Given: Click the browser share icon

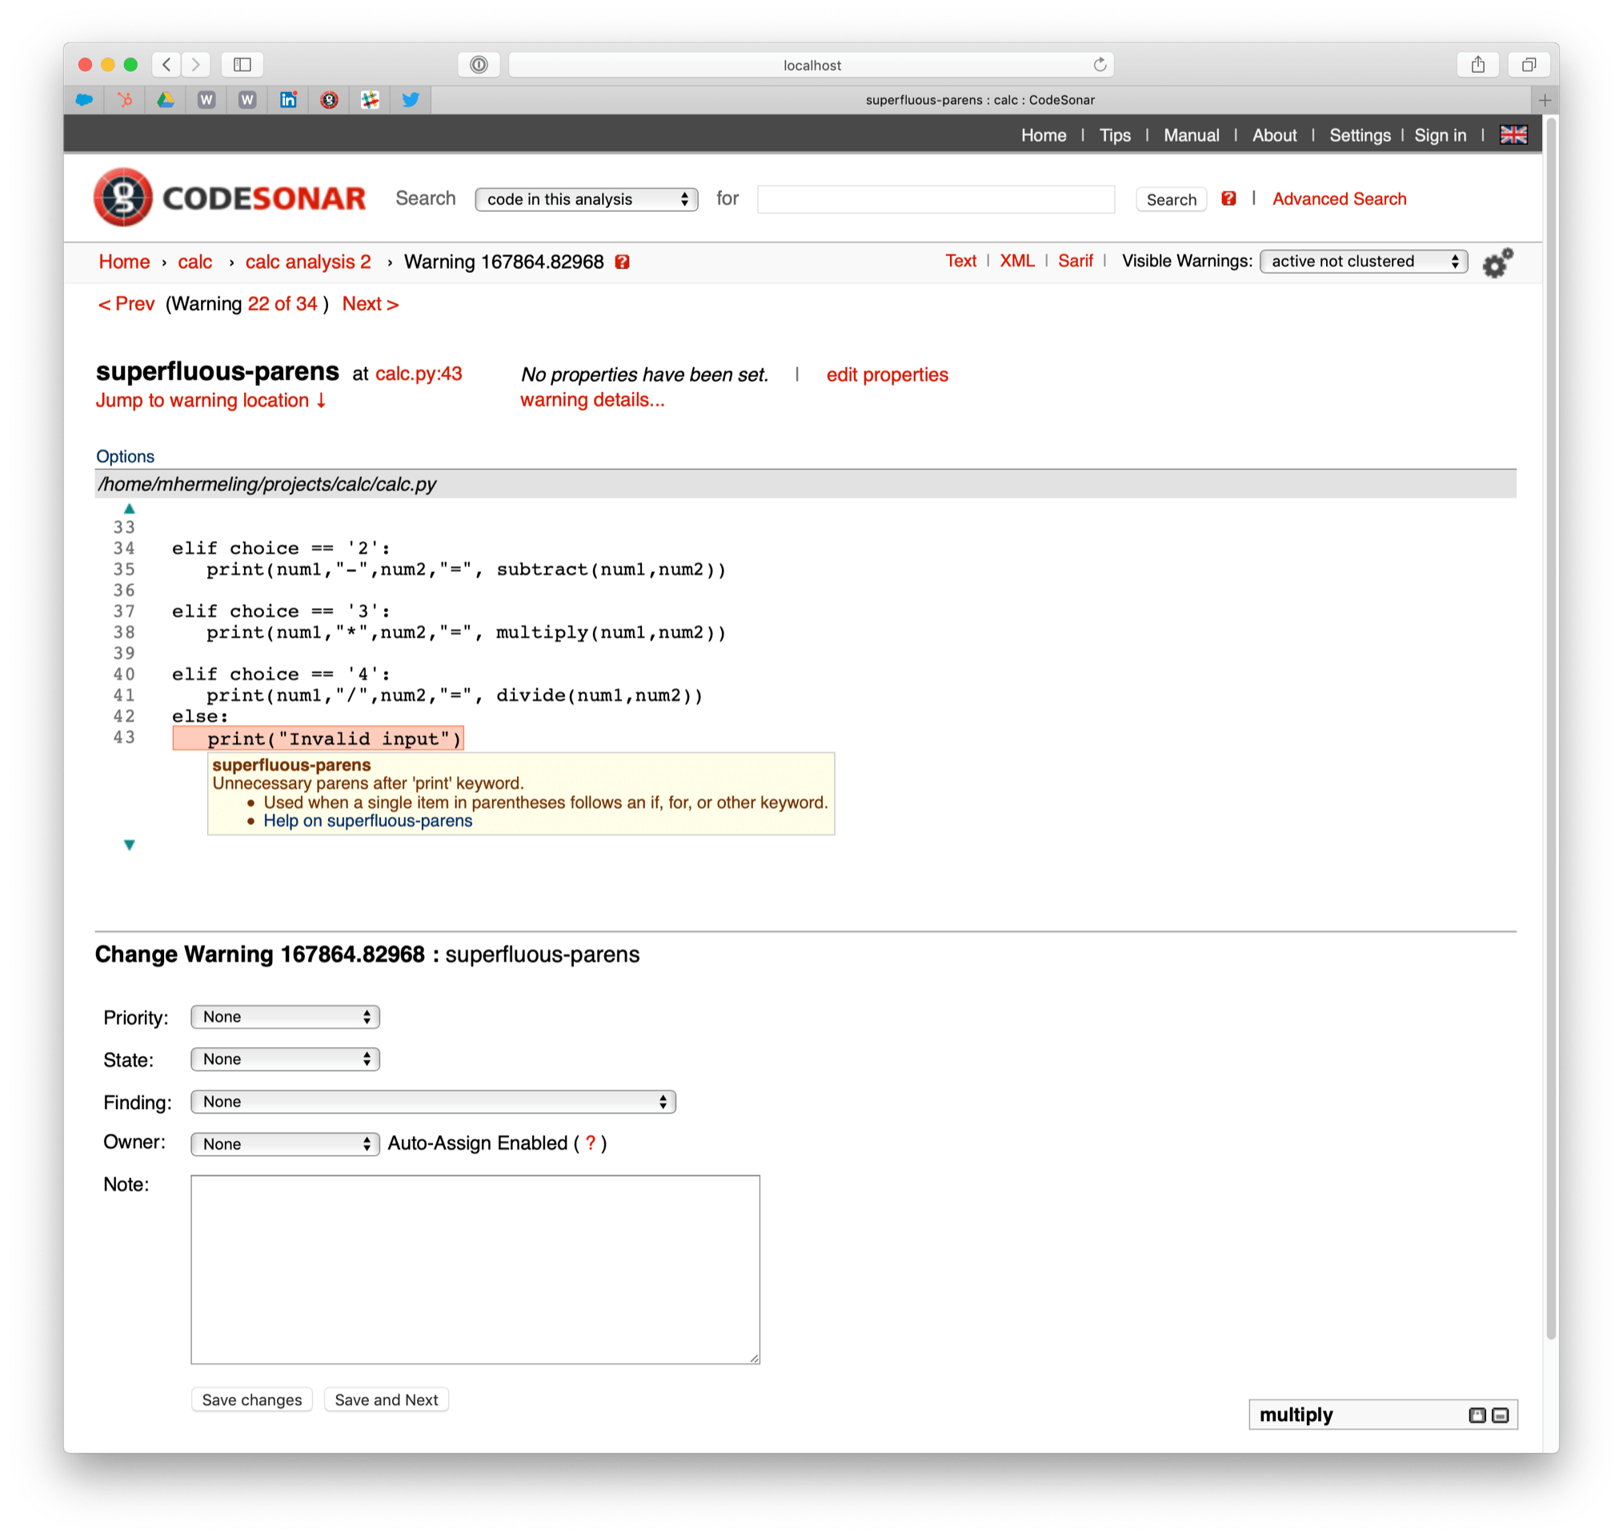Looking at the screenshot, I should [x=1477, y=65].
